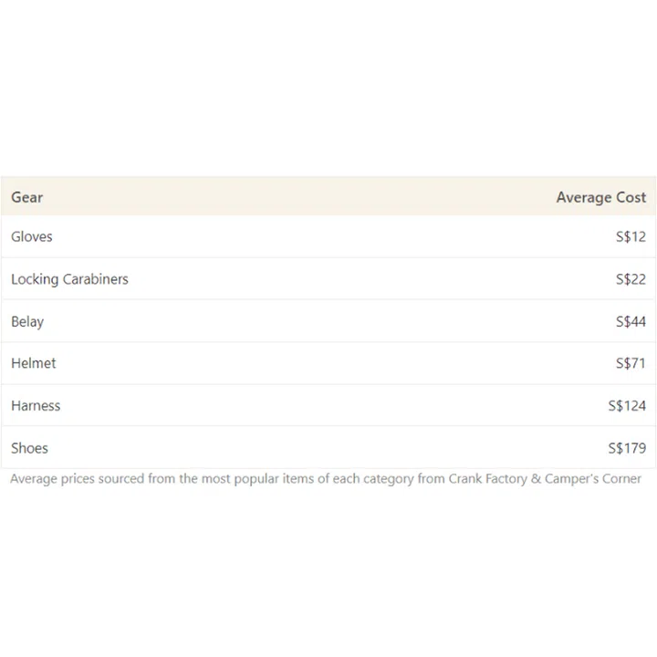Screen dimensions: 657x657
Task: Click the Gear column header
Action: coord(27,197)
